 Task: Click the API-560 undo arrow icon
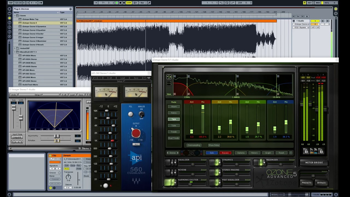pyautogui.click(x=94, y=78)
